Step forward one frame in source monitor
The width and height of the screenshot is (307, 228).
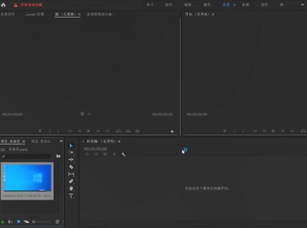[98, 131]
